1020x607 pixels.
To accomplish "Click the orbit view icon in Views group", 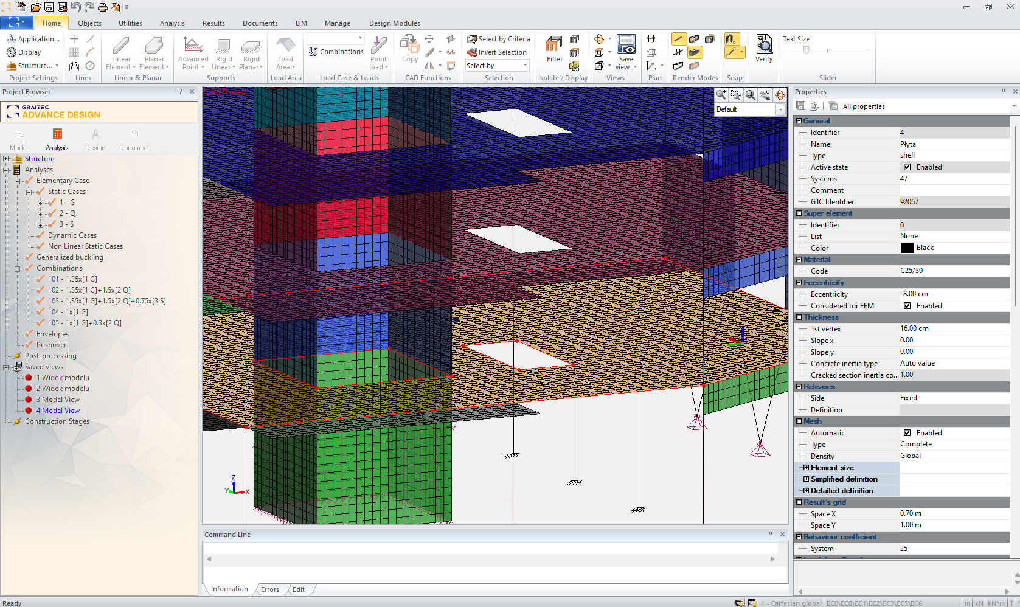I will [x=599, y=39].
